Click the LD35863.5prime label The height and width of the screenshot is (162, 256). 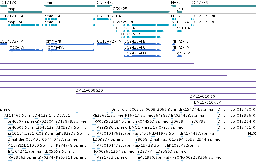pos(171,152)
